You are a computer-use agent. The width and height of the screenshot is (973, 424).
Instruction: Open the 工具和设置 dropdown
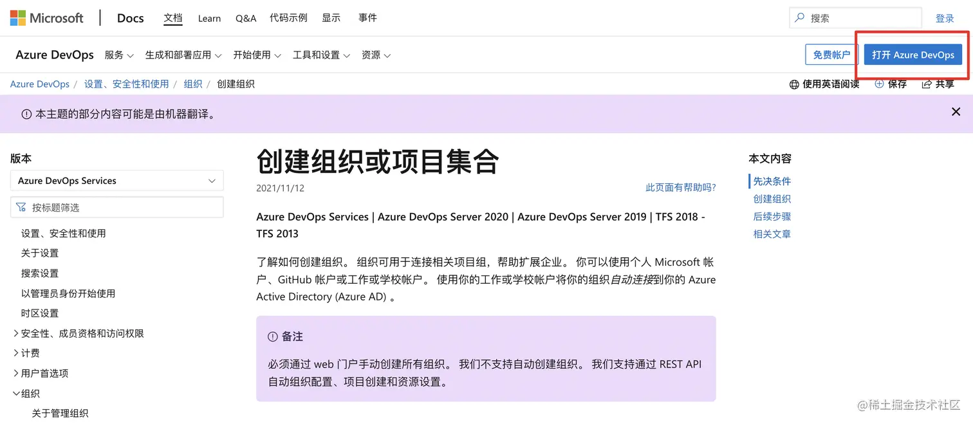point(322,55)
